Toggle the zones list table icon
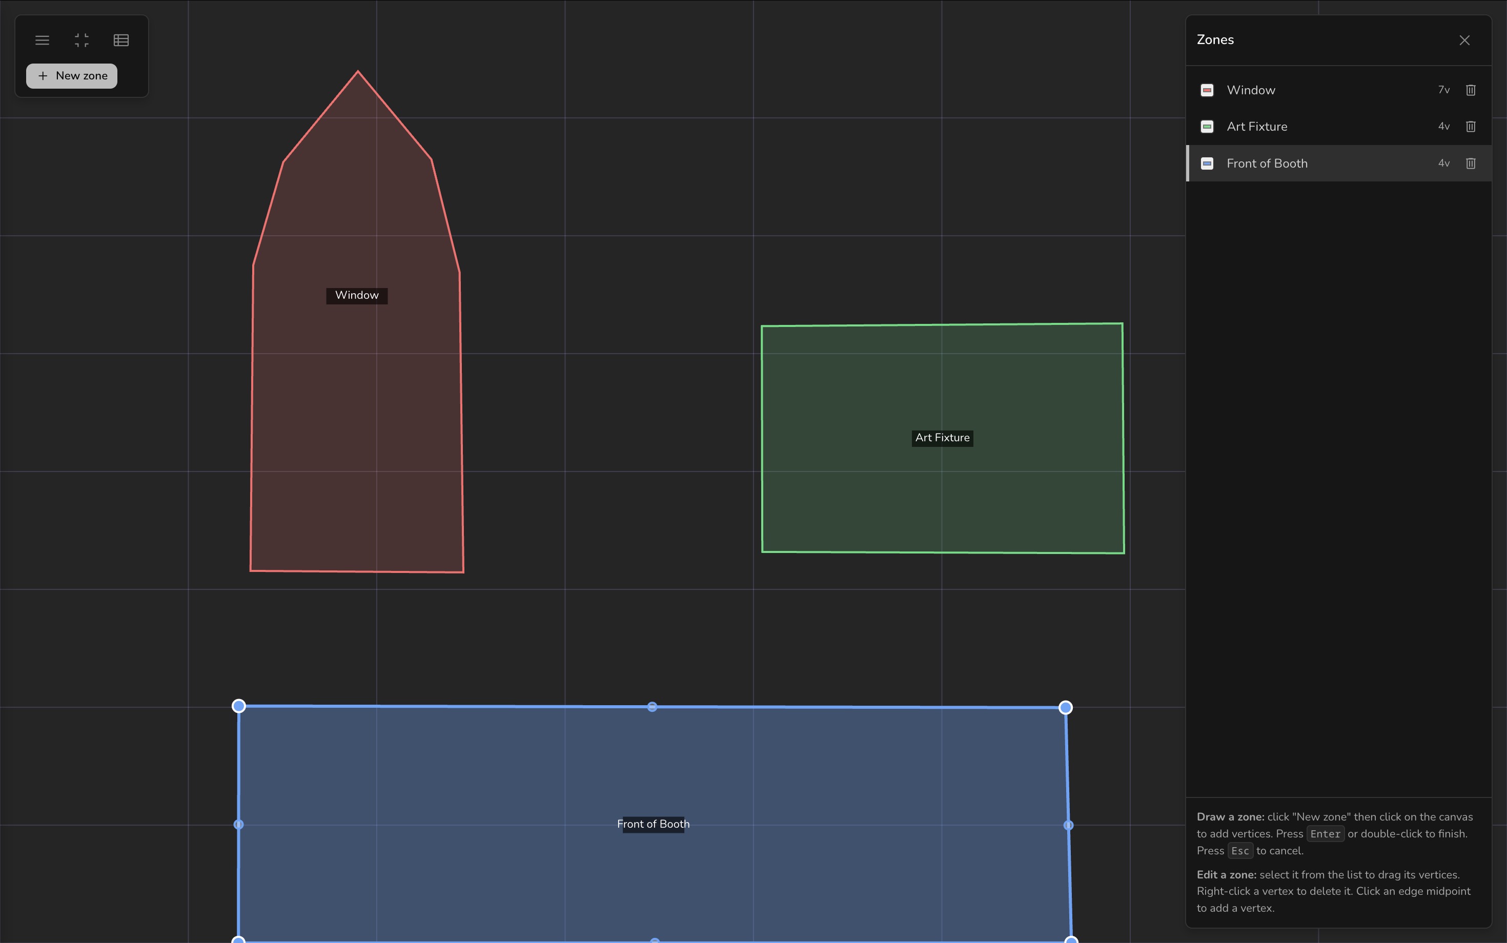This screenshot has height=943, width=1507. [121, 40]
